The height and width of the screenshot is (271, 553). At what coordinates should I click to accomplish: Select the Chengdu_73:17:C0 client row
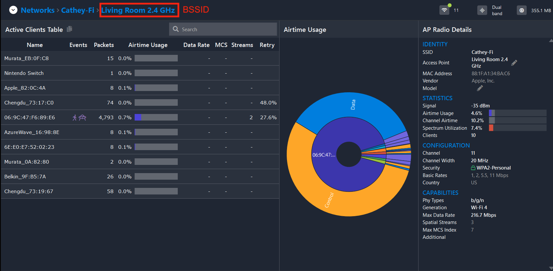pos(140,102)
